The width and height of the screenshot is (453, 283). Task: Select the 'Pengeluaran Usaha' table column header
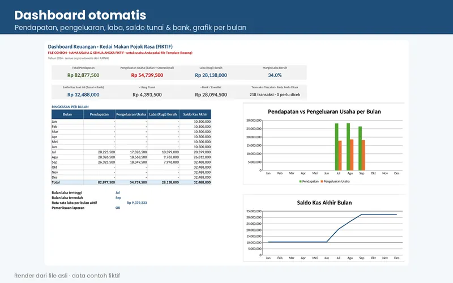[131, 114]
